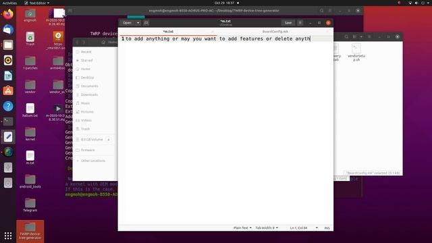This screenshot has height=243, width=432.
Task: Select the vendor_oi desktop folder
Action: coord(57,87)
